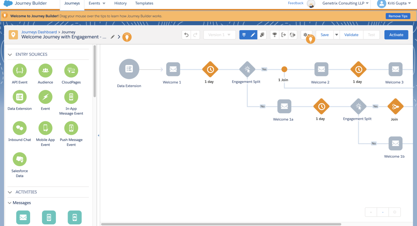Screen dimensions: 417x226
Task: Open the 1 day wait after Welcome 2
Action: click(358, 69)
